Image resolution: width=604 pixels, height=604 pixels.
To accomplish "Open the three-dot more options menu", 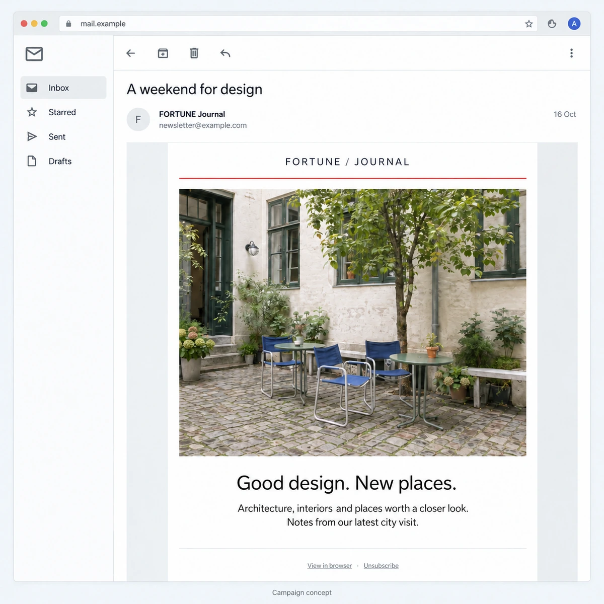I will (571, 53).
